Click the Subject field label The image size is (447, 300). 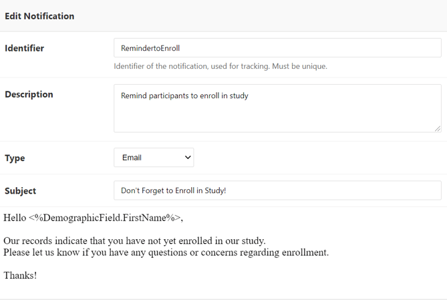pos(21,191)
